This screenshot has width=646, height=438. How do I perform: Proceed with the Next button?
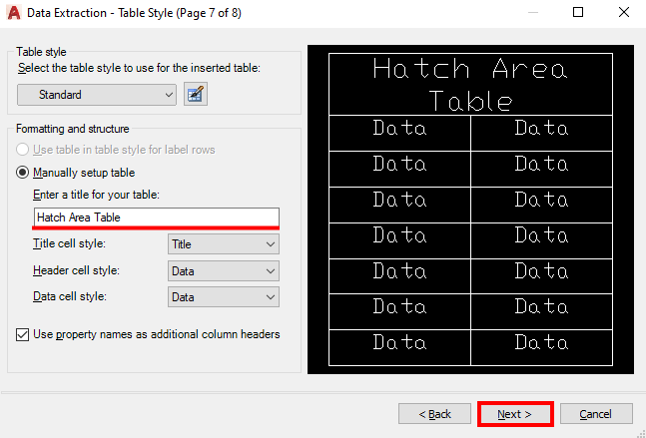(515, 414)
